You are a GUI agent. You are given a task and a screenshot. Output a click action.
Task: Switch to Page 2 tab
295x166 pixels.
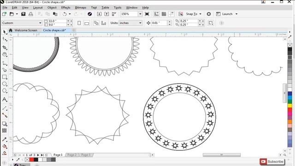coord(72,155)
